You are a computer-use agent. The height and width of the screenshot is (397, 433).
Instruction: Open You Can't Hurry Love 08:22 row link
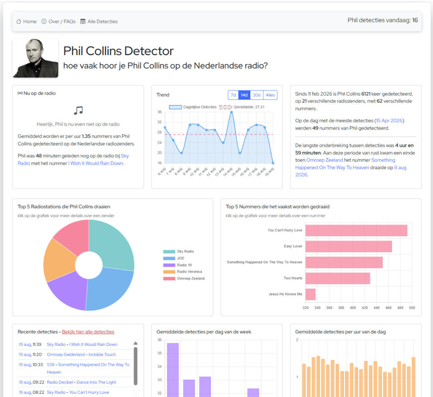click(x=89, y=392)
